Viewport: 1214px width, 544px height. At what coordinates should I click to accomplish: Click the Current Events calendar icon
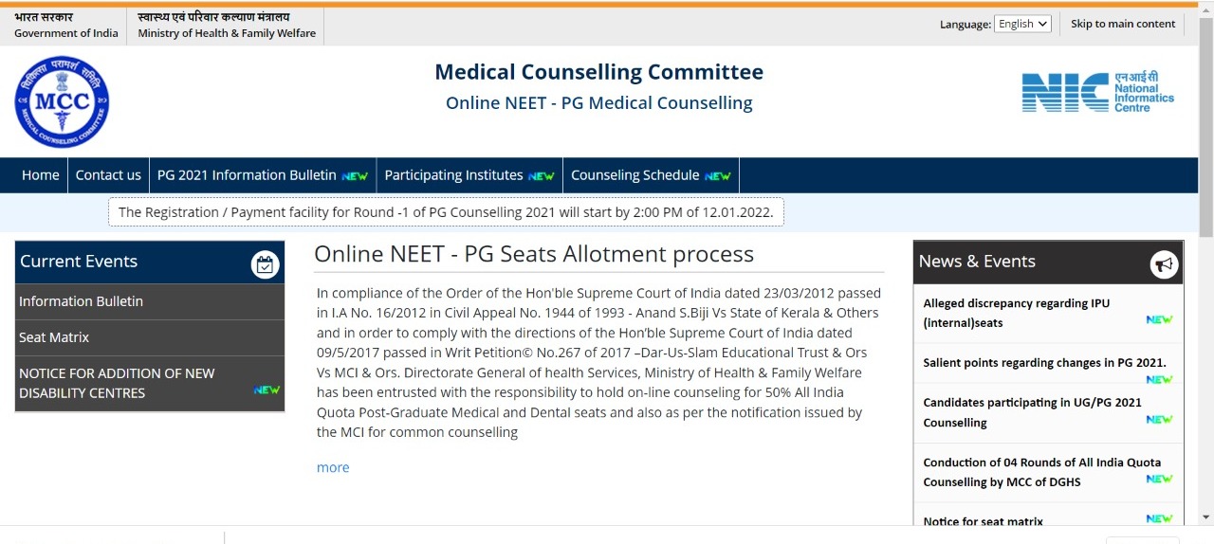[x=265, y=264]
